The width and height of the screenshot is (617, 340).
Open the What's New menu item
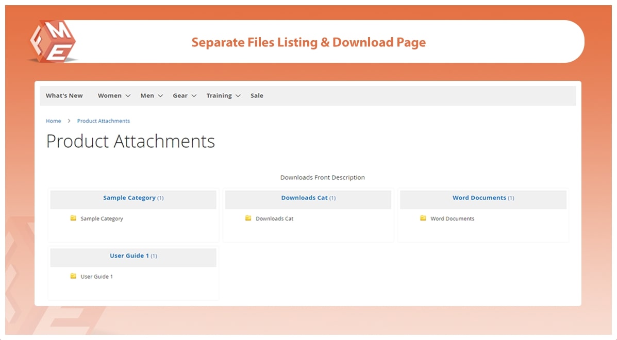[64, 96]
